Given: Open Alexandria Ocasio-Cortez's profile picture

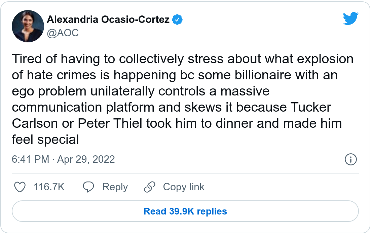Looking at the screenshot, I should tap(28, 26).
